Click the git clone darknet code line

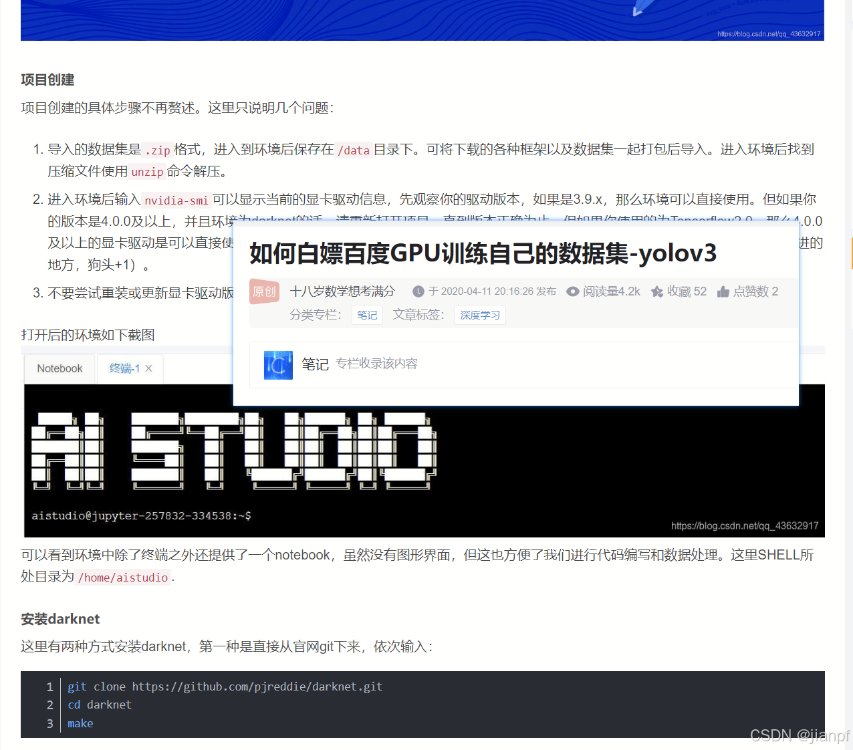tap(225, 686)
